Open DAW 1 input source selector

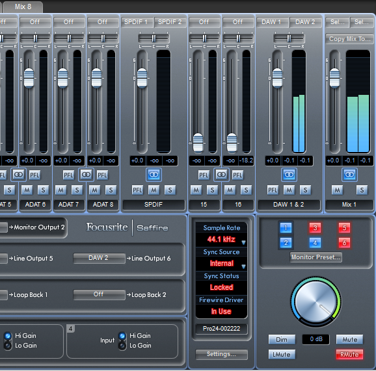273,22
